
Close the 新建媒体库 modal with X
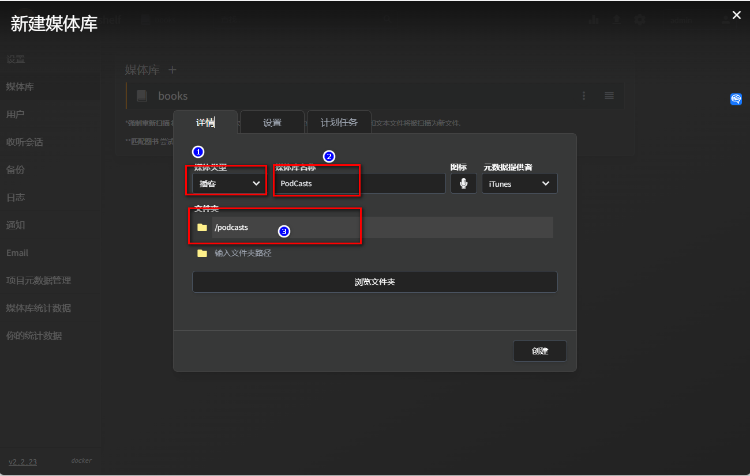coord(736,16)
